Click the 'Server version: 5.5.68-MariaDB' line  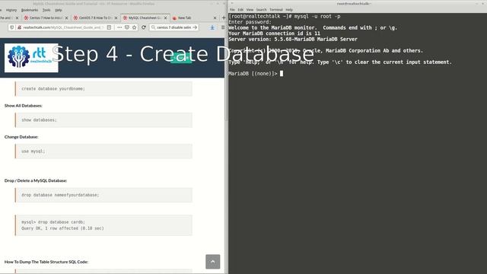(x=293, y=39)
